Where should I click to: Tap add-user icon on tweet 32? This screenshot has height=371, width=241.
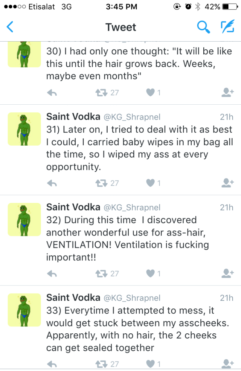click(x=227, y=274)
